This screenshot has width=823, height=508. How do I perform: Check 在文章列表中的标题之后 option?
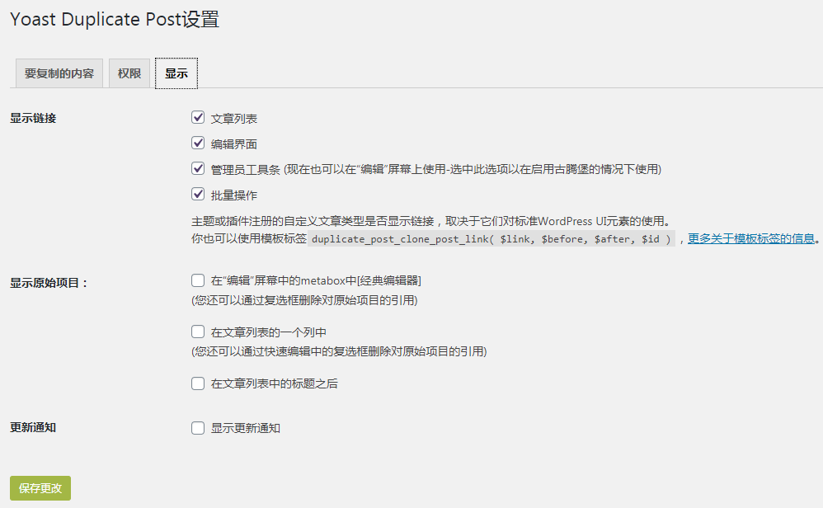pyautogui.click(x=198, y=383)
